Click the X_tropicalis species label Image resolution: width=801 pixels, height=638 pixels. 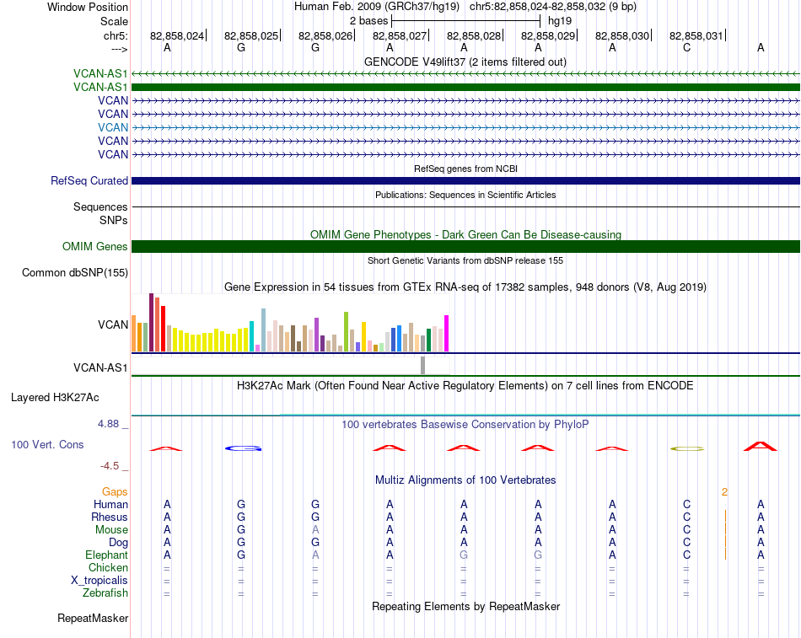click(x=99, y=580)
